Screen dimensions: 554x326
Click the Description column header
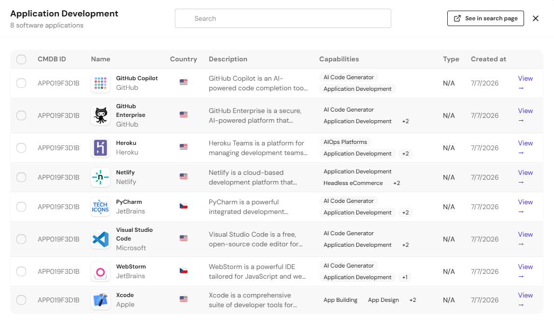click(228, 59)
